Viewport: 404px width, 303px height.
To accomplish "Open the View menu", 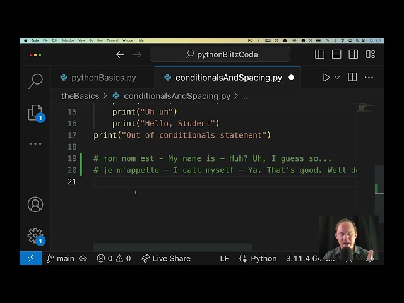I will pos(81,40).
